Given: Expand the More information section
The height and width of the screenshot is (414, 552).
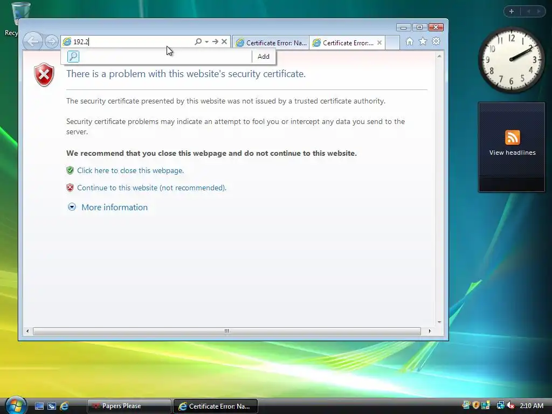Looking at the screenshot, I should pyautogui.click(x=72, y=207).
